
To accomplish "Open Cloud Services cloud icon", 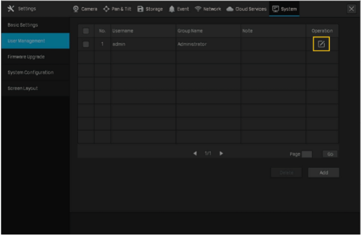I will coord(230,9).
